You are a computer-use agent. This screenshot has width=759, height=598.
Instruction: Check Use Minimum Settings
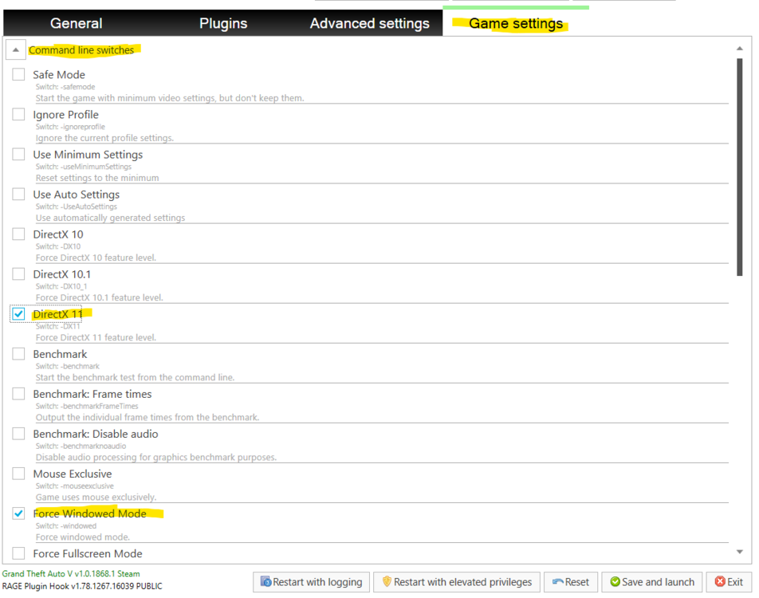point(18,155)
